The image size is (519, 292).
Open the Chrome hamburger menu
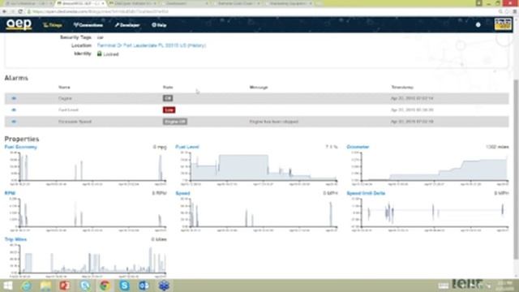coord(515,11)
